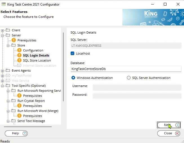Click warning icon under Run Microsoft Word (Merge)

click(19, 116)
